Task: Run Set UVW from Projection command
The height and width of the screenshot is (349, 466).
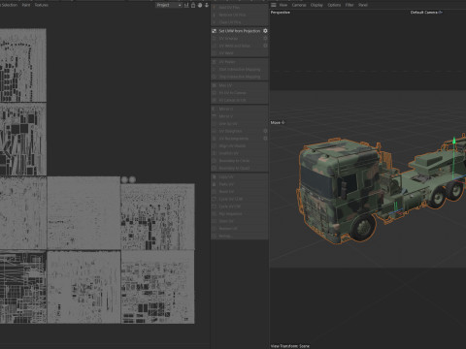Action: [x=240, y=31]
